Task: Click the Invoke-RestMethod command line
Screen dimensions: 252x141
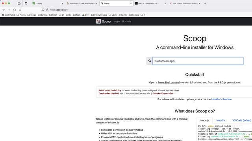Action: tap(136, 93)
